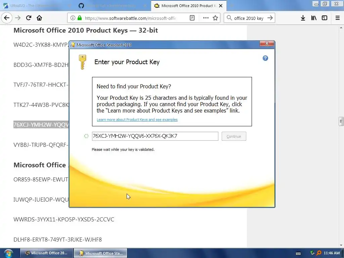
Task: Switch to the GitHub tab
Action: point(112,6)
